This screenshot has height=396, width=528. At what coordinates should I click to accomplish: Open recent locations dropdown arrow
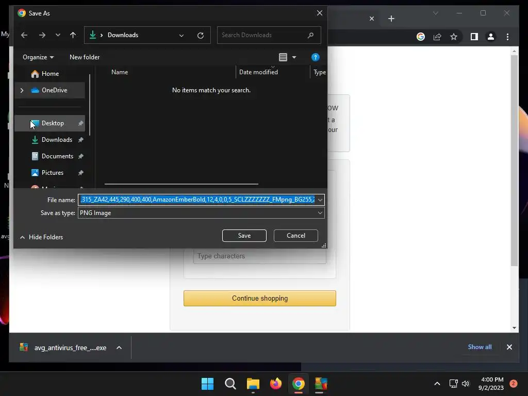coord(58,35)
